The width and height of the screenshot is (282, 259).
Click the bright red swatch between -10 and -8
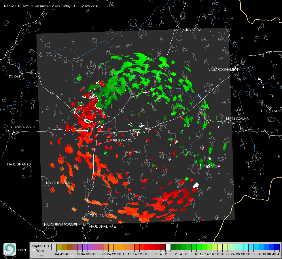[147, 247]
